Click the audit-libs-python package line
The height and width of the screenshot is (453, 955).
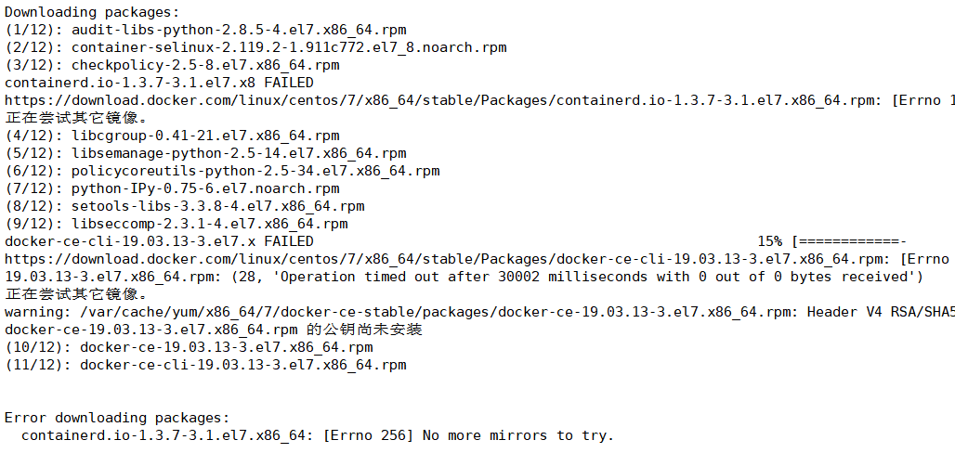(205, 29)
